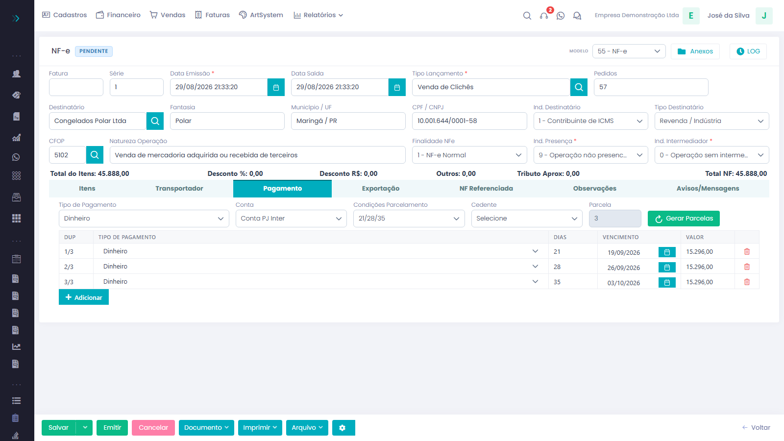This screenshot has height=441, width=784.
Task: Open Financeiro menu
Action: click(118, 15)
